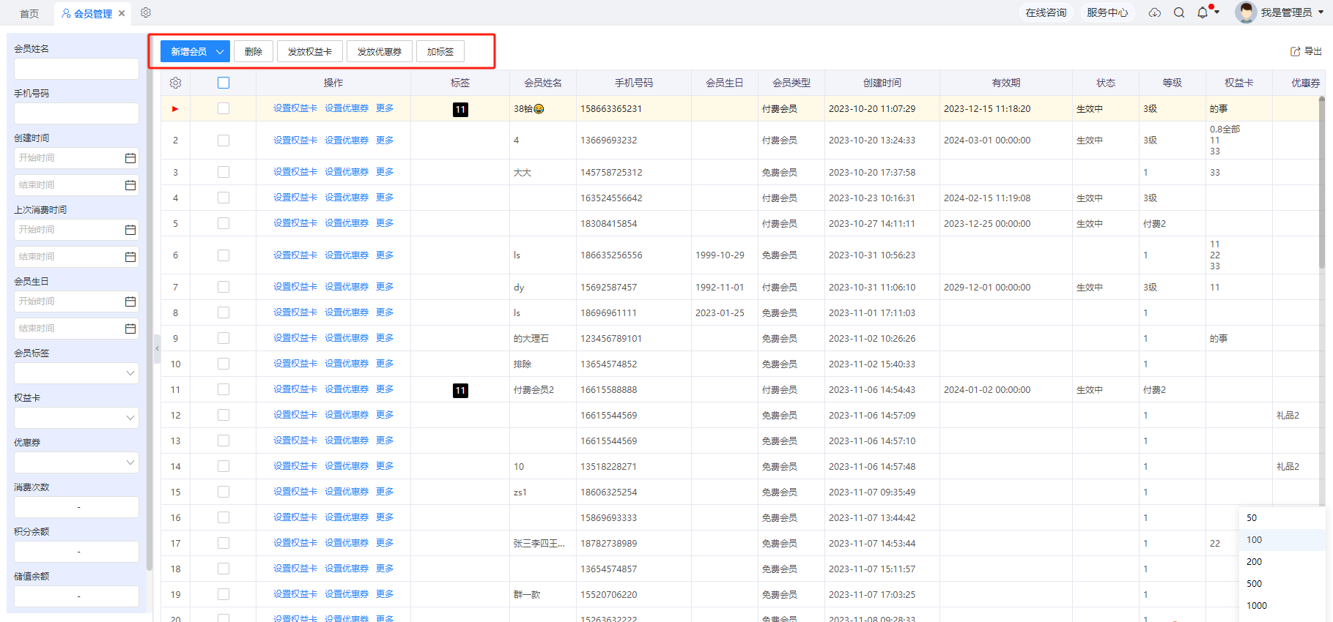Click the 导出 export icon
The width and height of the screenshot is (1333, 622).
pyautogui.click(x=1296, y=51)
